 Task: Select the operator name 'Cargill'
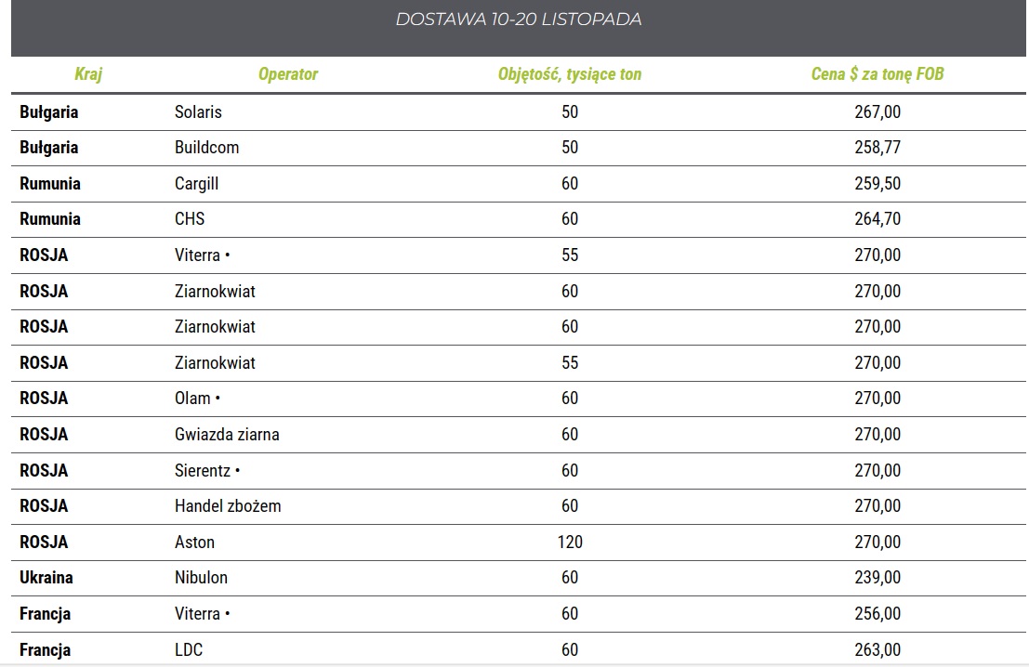[x=196, y=184]
